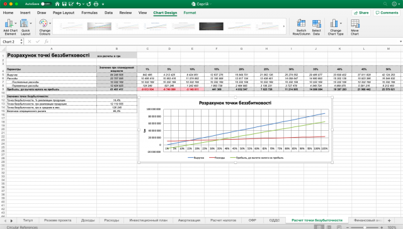403x229 pixels.
Task: Expand the chart styles gallery arrow
Action: [x=284, y=26]
